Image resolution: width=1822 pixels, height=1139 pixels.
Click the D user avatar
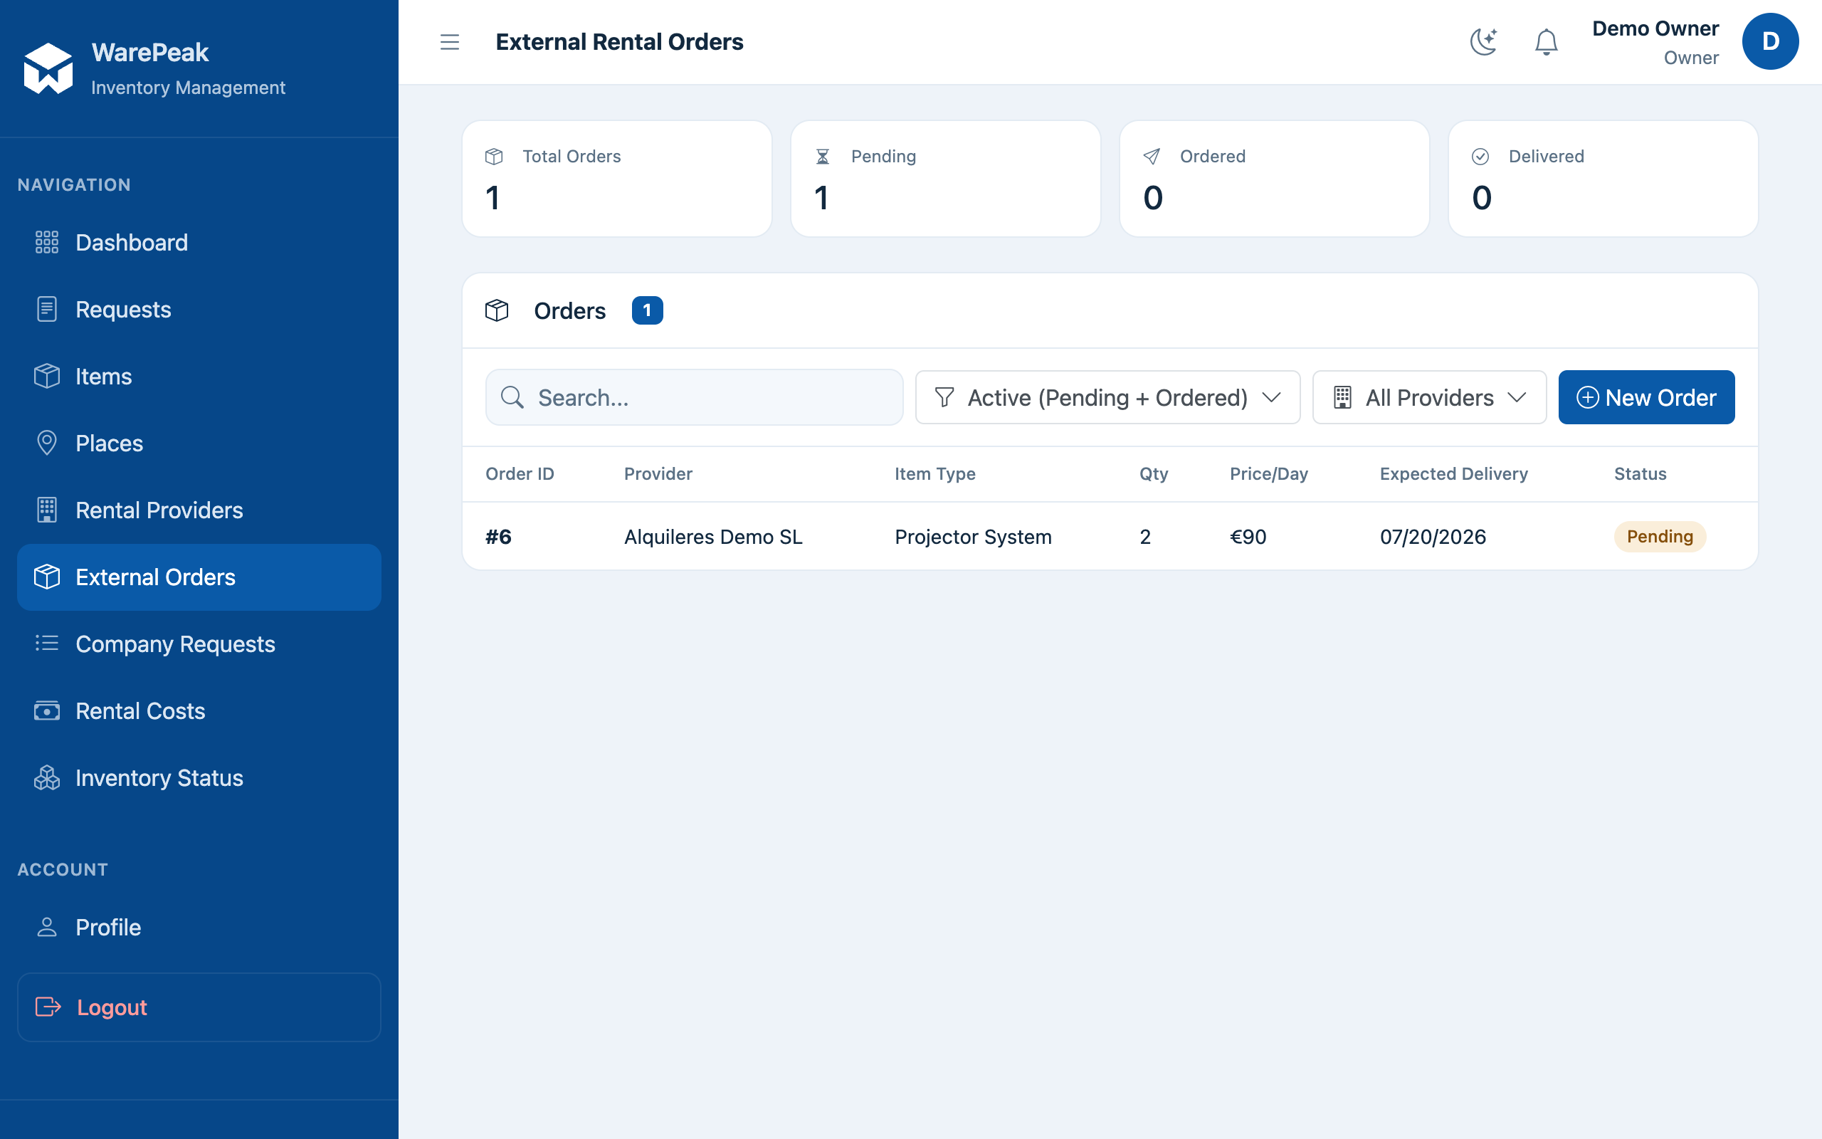tap(1770, 41)
